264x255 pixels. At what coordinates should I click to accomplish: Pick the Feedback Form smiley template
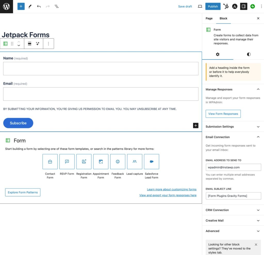point(118,161)
